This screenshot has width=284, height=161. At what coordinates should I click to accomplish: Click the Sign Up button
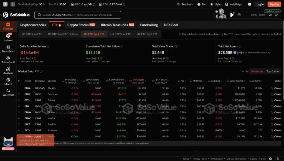tap(274, 4)
